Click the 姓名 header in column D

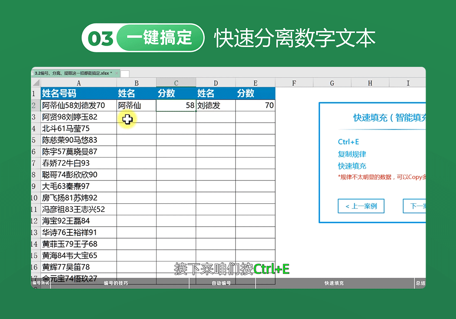coord(216,93)
